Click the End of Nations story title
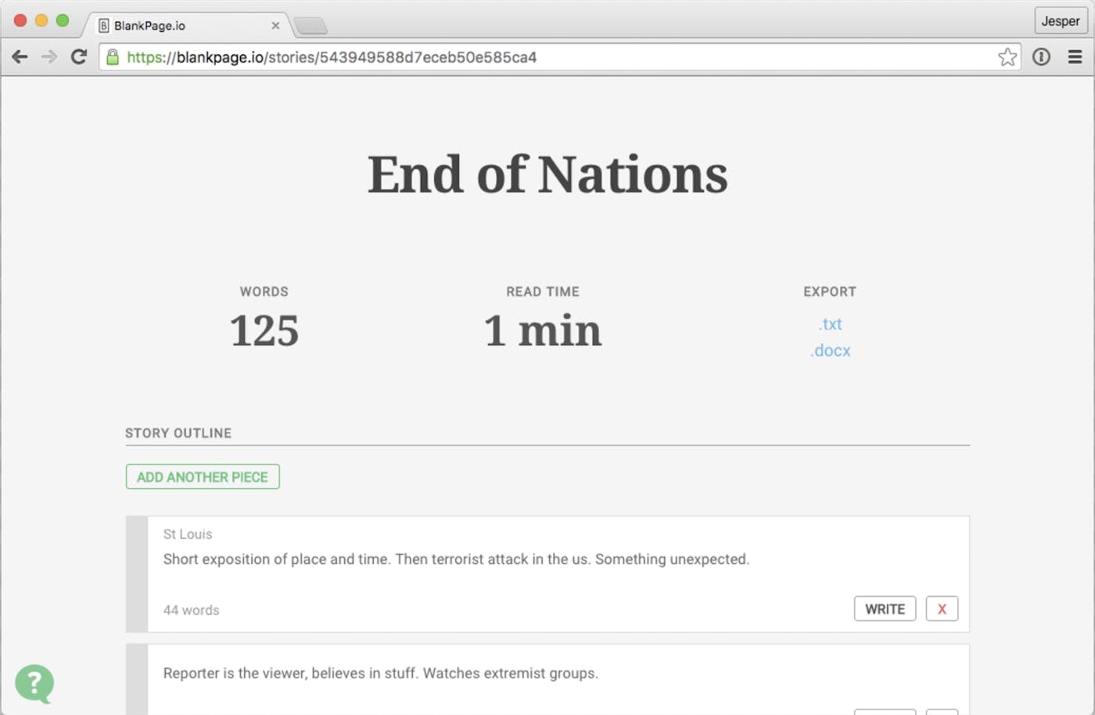 pos(547,174)
